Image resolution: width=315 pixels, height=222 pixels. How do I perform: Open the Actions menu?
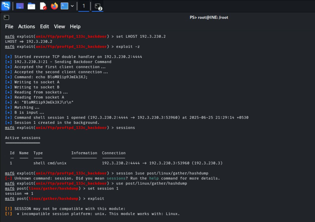click(x=27, y=27)
